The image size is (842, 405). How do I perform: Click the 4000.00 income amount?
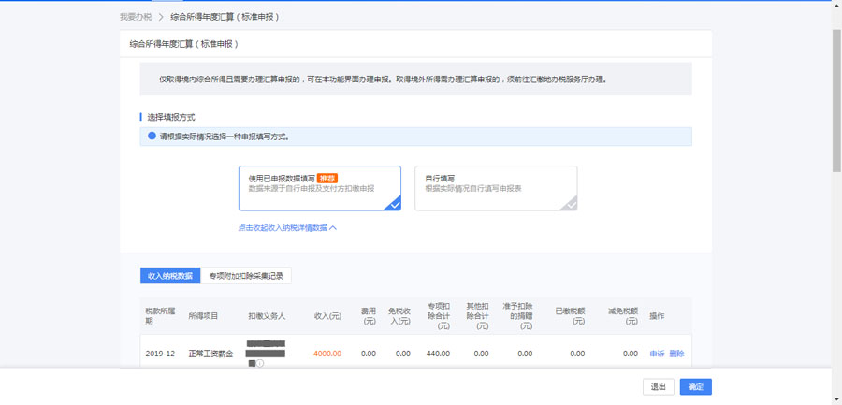click(x=327, y=354)
